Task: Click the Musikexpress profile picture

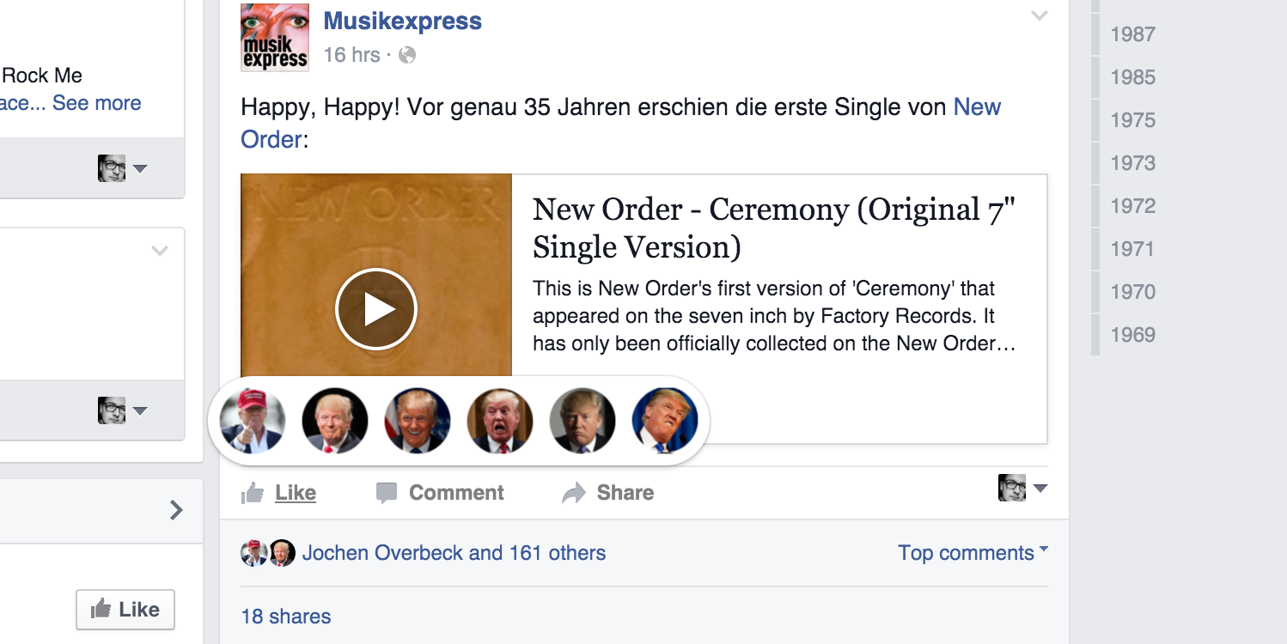Action: pyautogui.click(x=274, y=37)
